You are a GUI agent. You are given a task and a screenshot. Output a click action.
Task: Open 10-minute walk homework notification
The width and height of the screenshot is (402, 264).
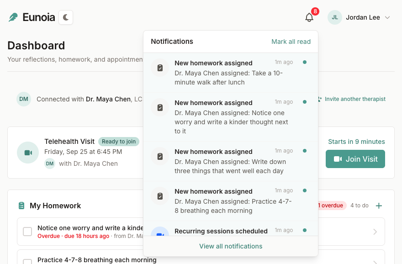pyautogui.click(x=231, y=73)
